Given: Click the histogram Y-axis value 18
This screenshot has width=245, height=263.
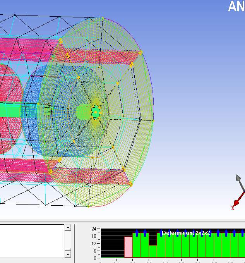Looking at the screenshot, I should click(94, 236).
